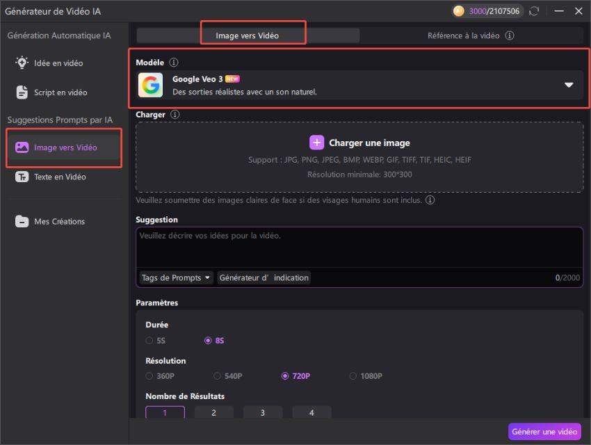Switch to Image vers Vidéo tab
Viewport: 591px width, 445px height.
click(x=248, y=35)
